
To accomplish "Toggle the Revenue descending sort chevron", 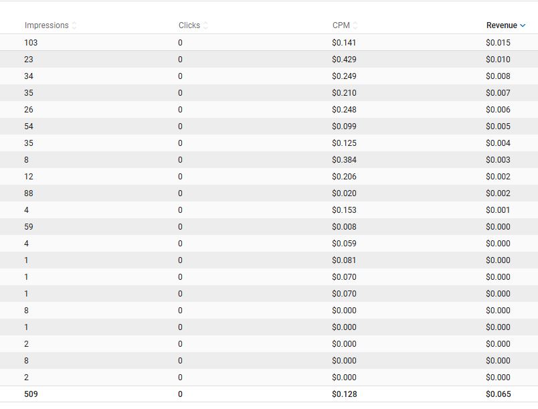I will [523, 25].
